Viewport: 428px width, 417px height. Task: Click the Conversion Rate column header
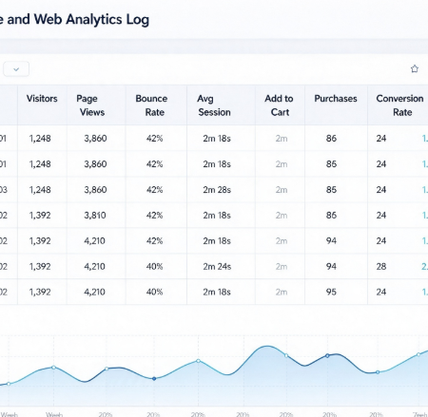tap(399, 105)
